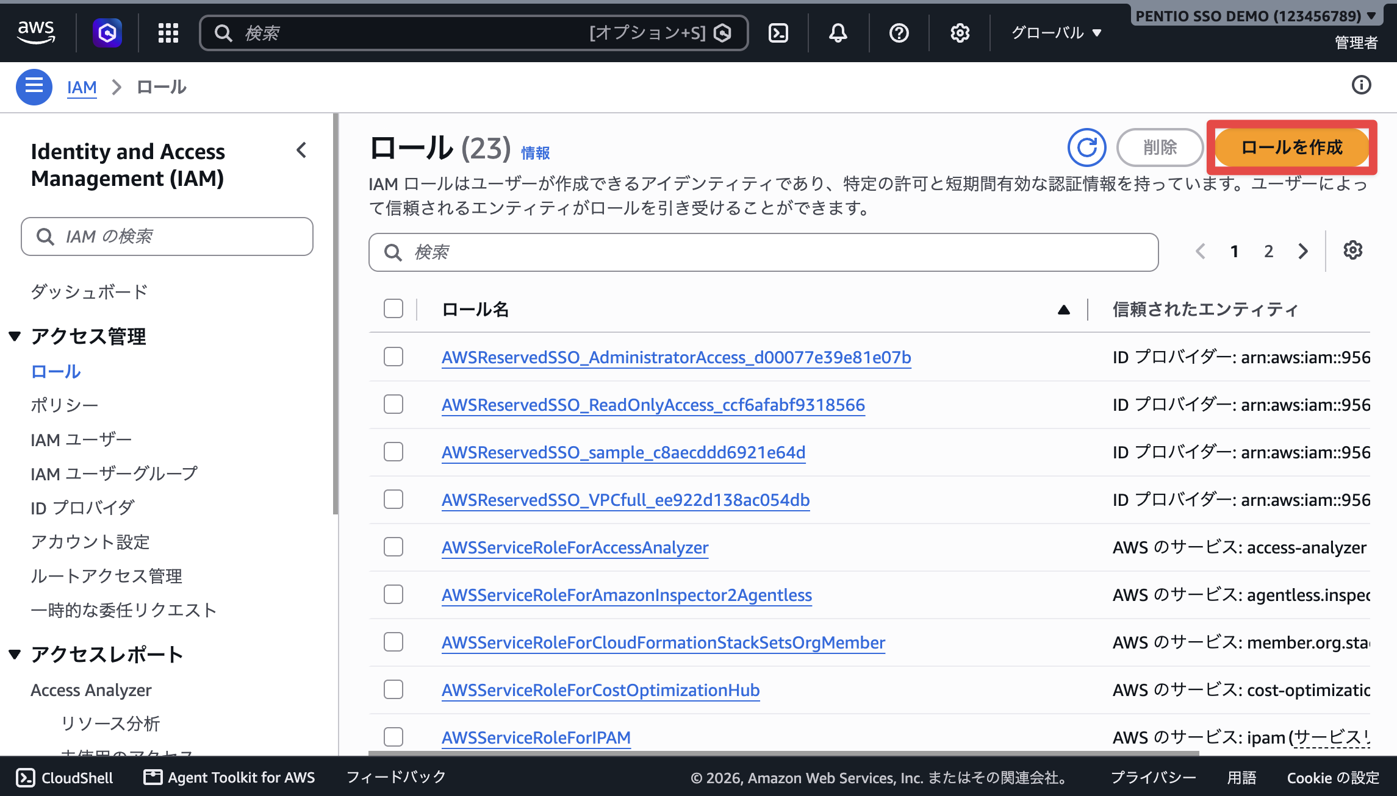Open Agent Toolkit for AWS

pos(229,778)
